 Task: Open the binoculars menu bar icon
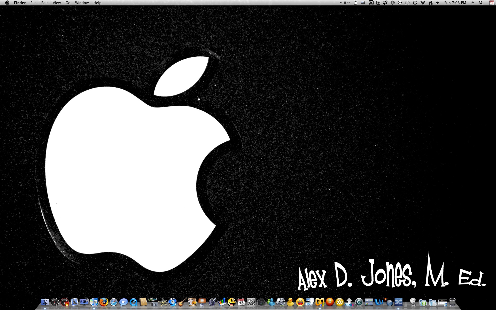coord(430,3)
